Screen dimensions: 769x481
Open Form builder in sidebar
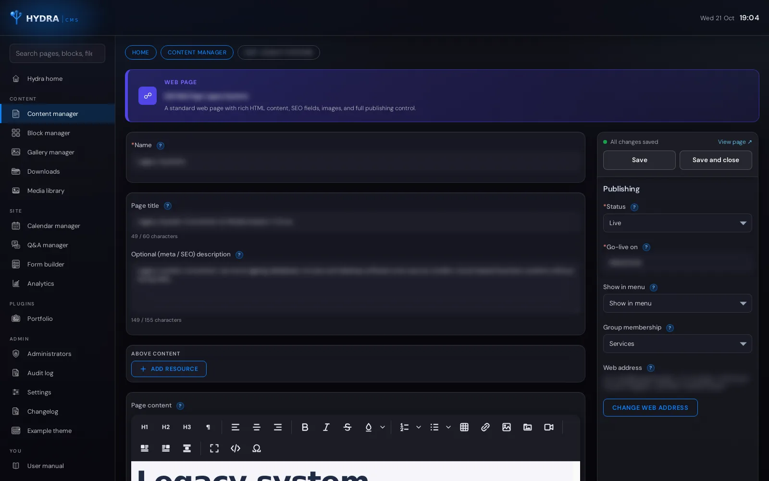click(57, 265)
